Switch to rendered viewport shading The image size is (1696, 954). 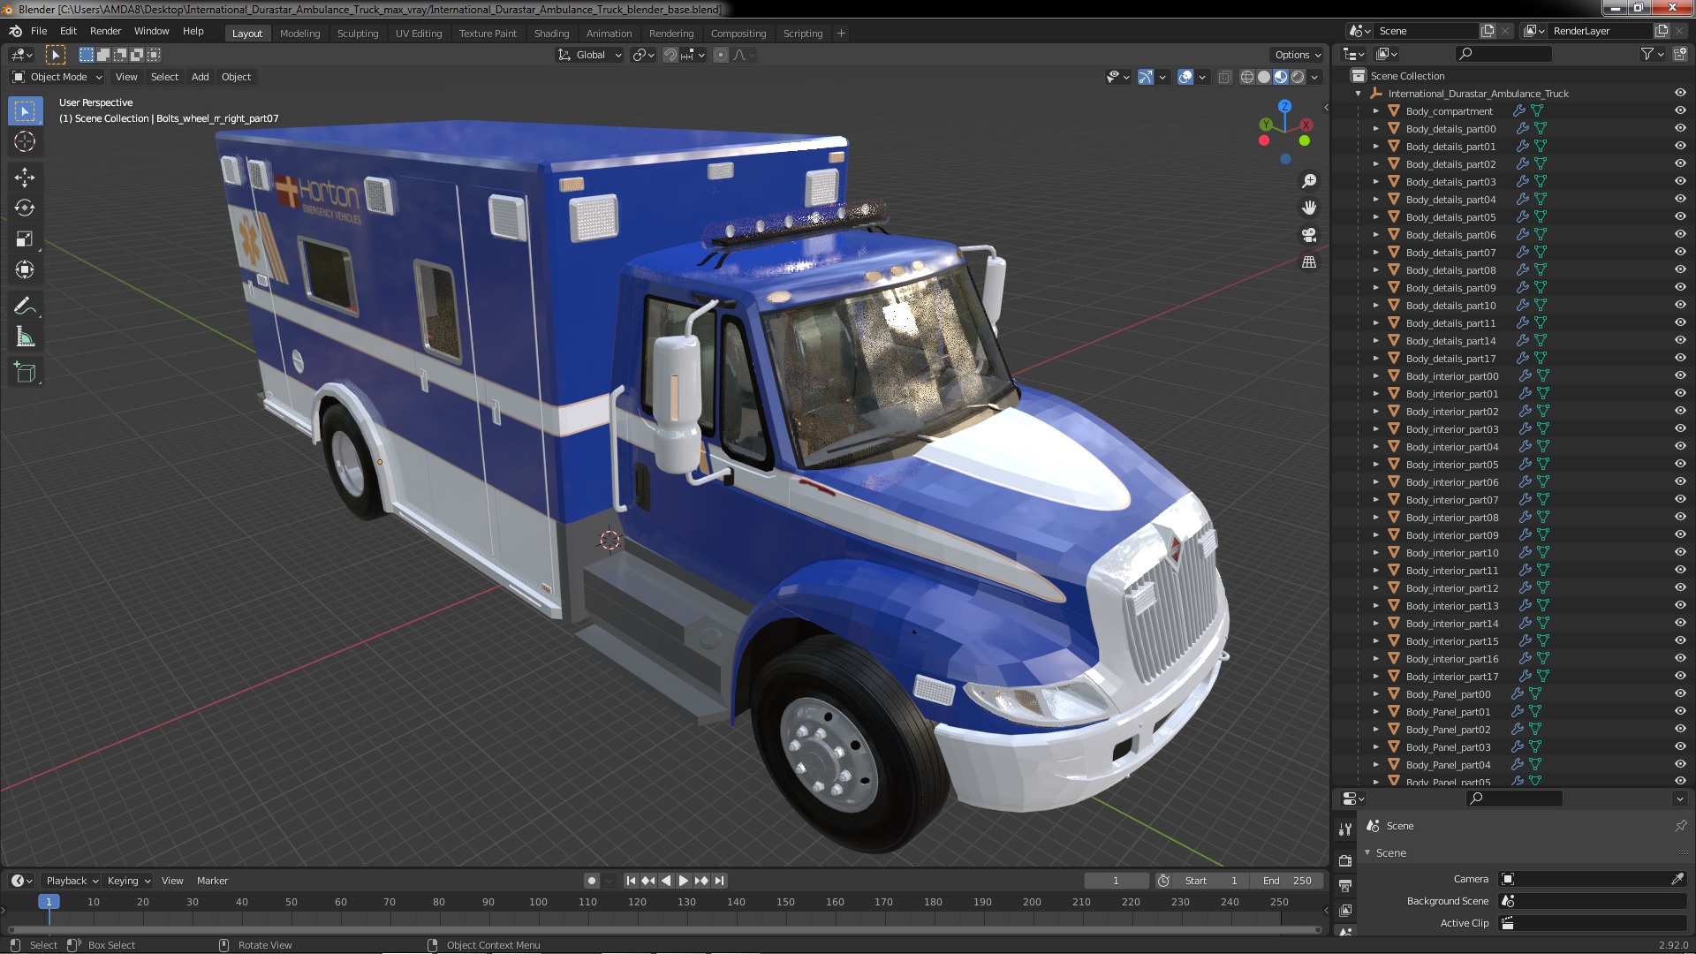point(1298,77)
